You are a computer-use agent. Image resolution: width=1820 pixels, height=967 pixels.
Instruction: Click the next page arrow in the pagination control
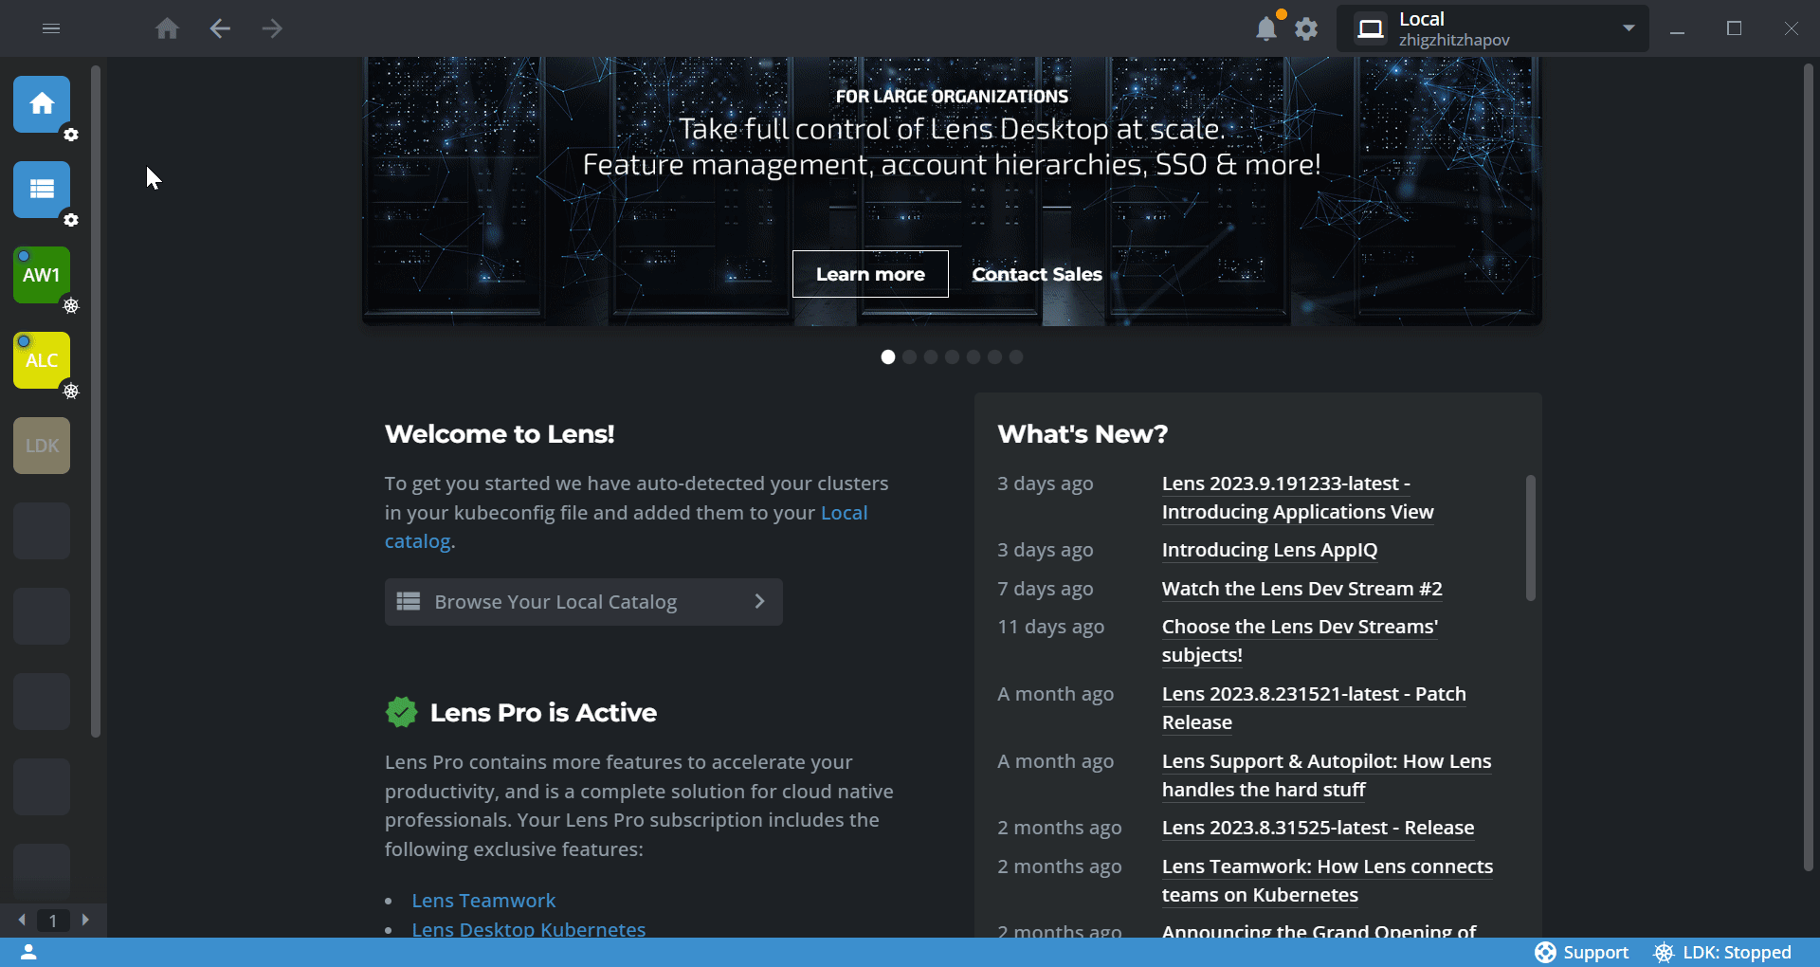[x=85, y=920]
